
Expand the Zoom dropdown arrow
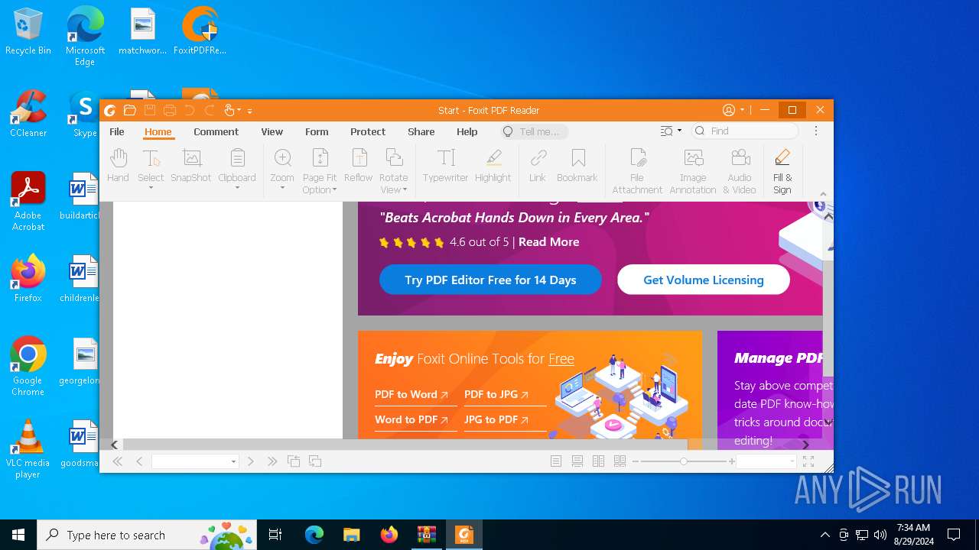pyautogui.click(x=282, y=188)
